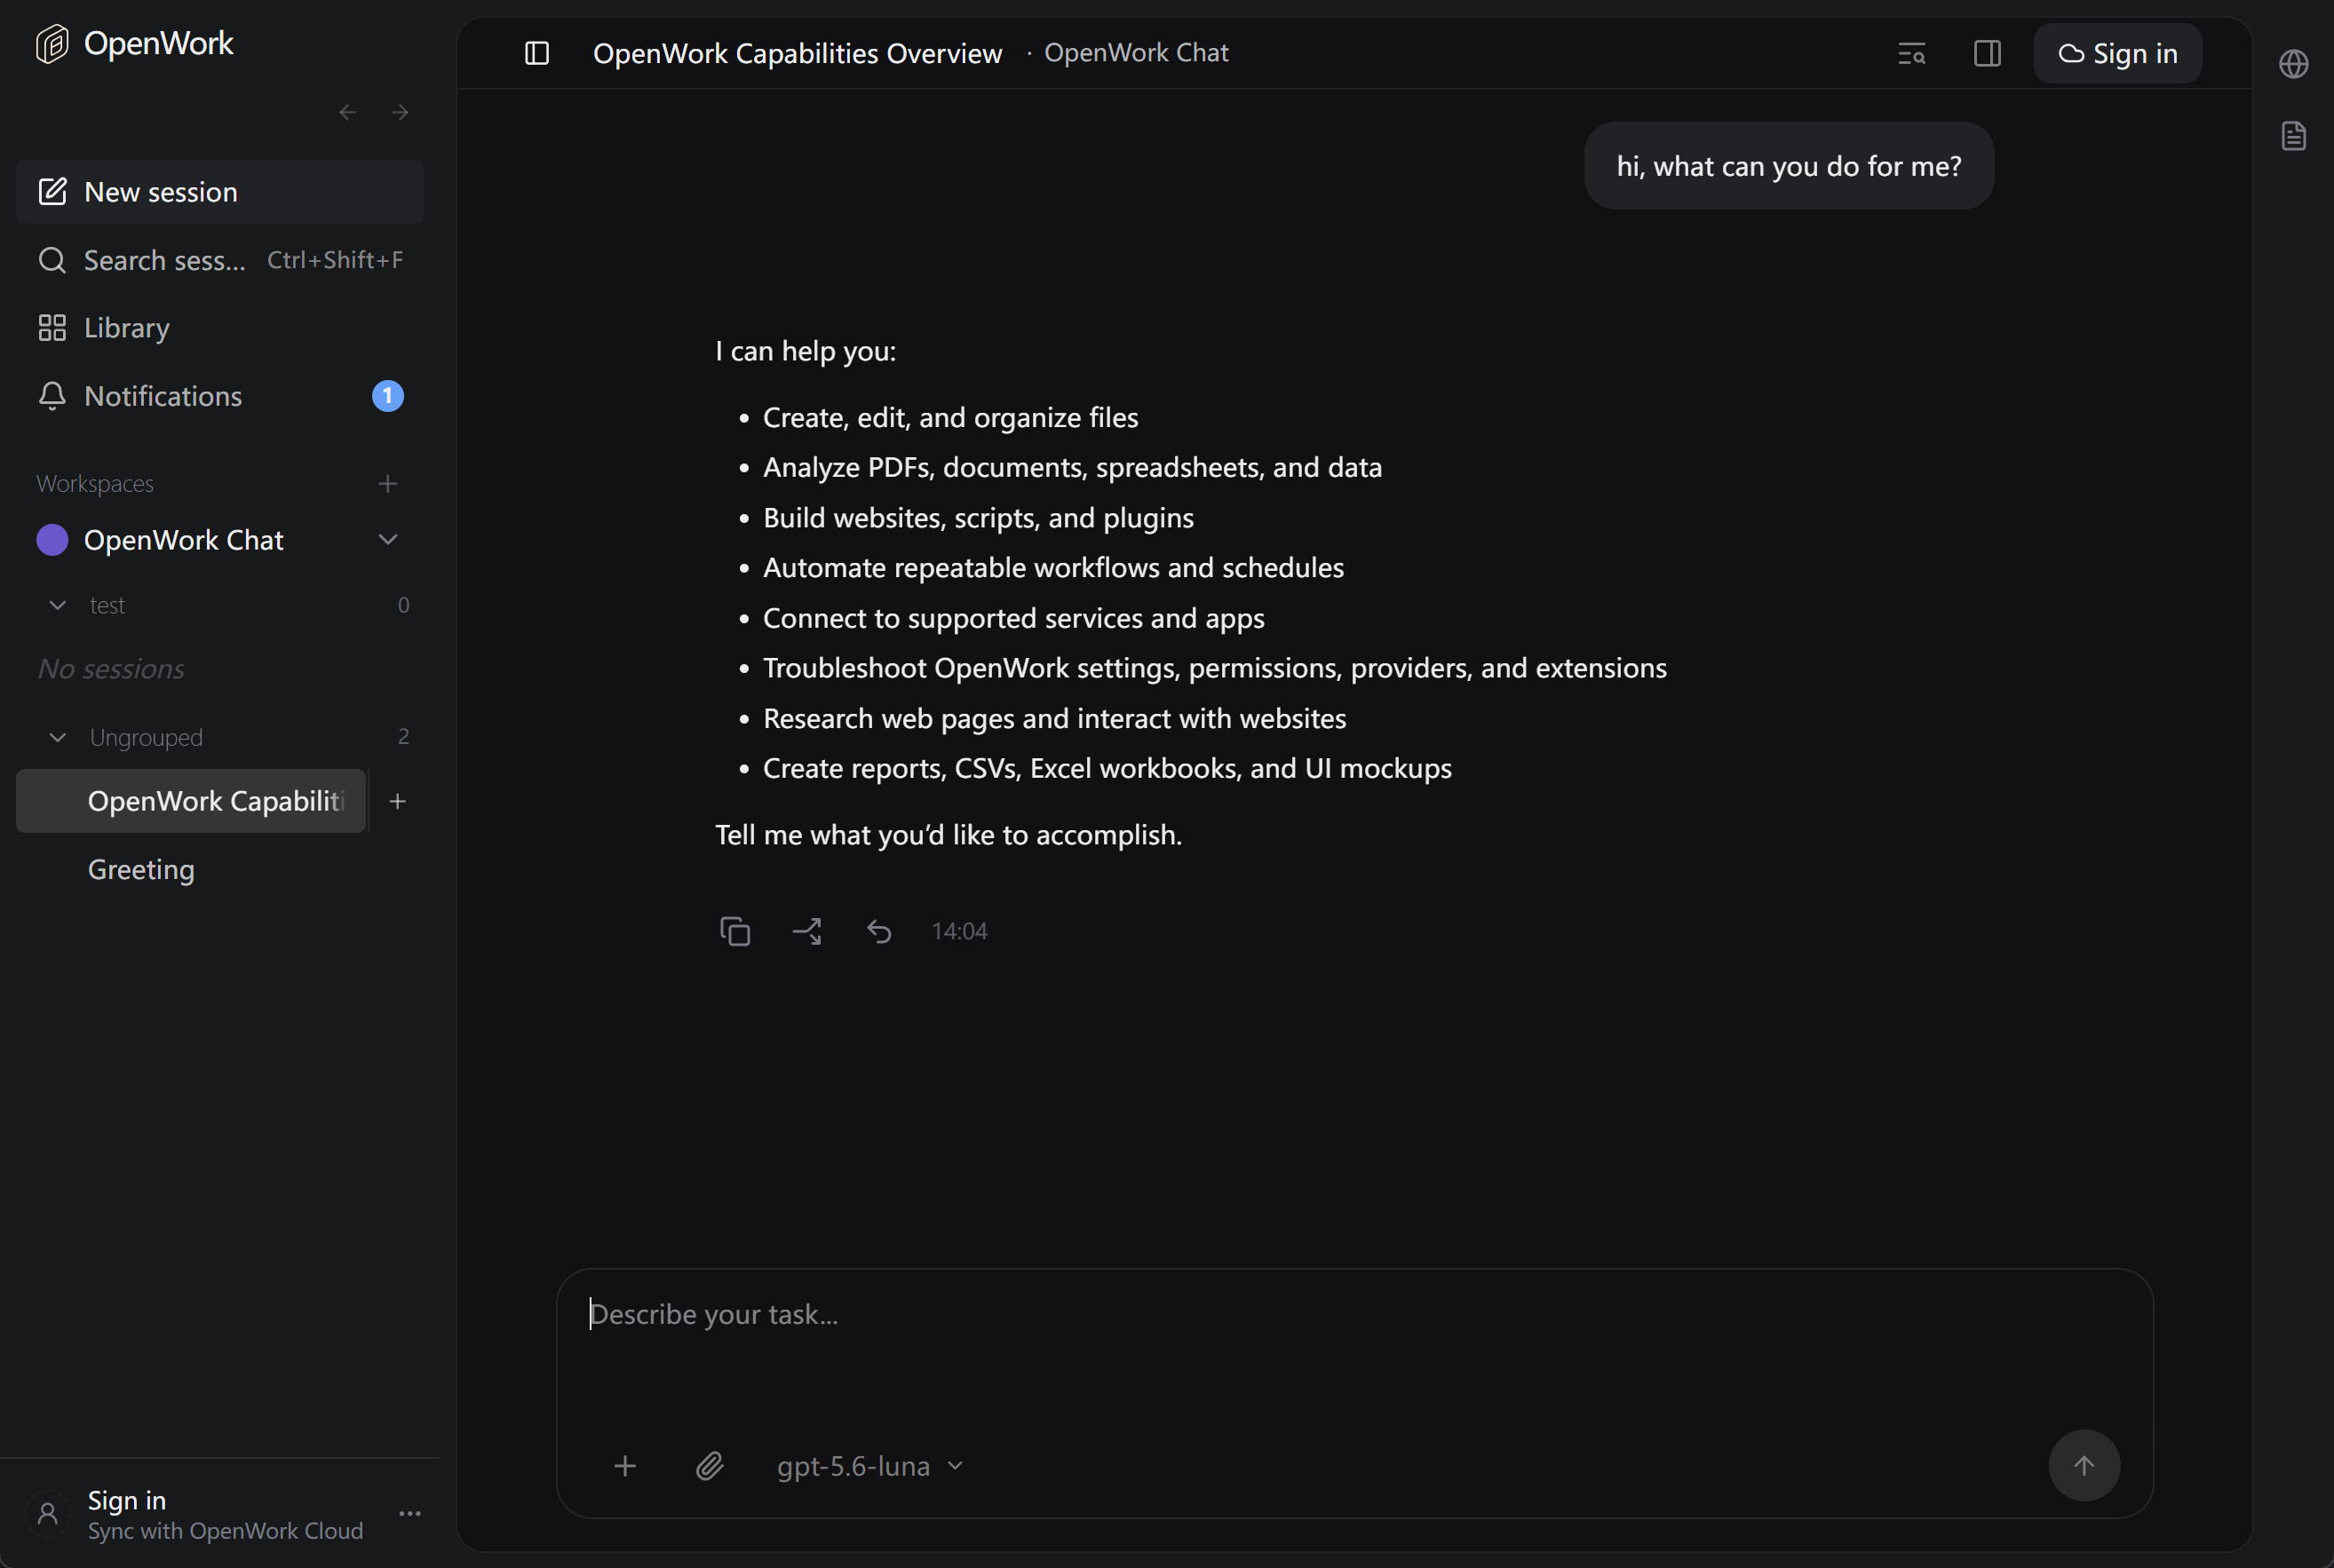
Task: Open the document icon in right rail
Action: click(2294, 136)
